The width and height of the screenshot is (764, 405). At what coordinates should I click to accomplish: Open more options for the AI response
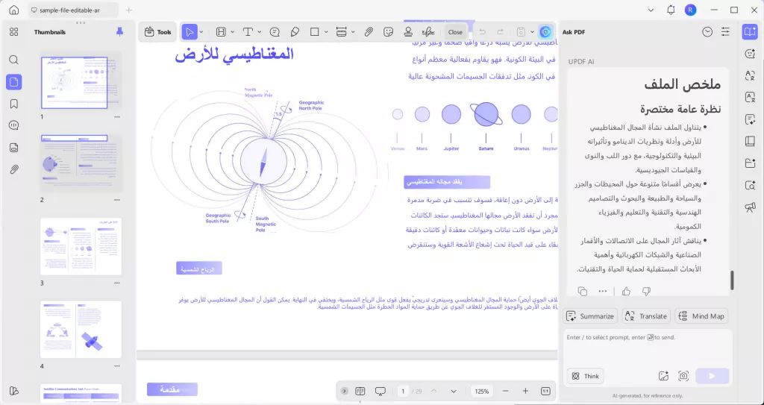coord(603,292)
